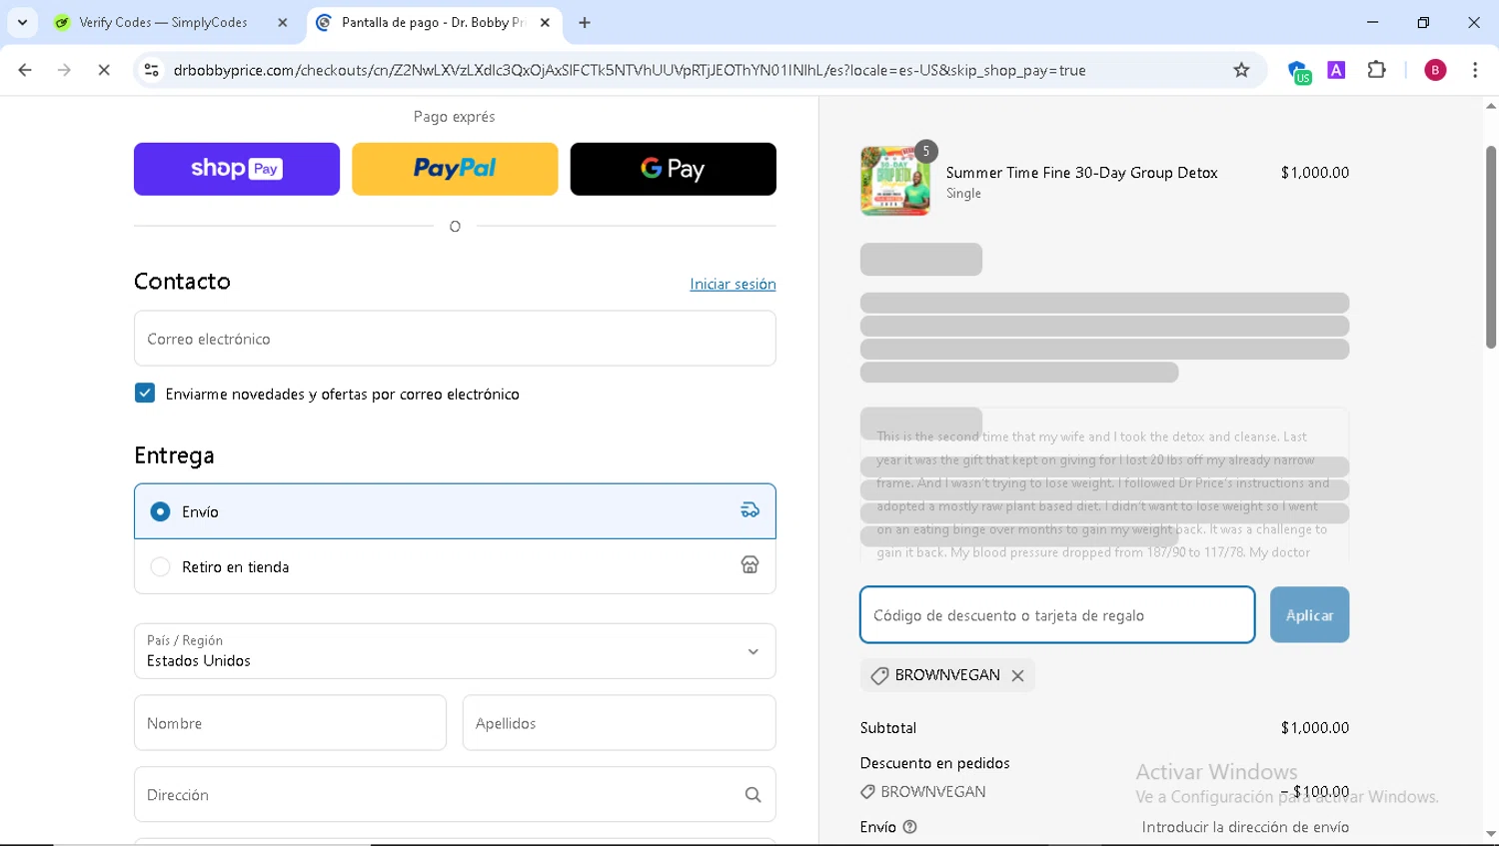Open a new browser tab

tap(585, 22)
